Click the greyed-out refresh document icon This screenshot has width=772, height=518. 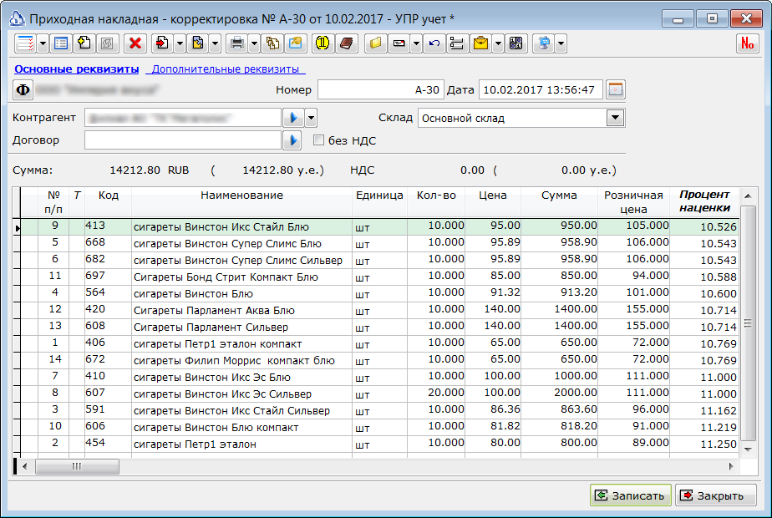click(x=107, y=43)
